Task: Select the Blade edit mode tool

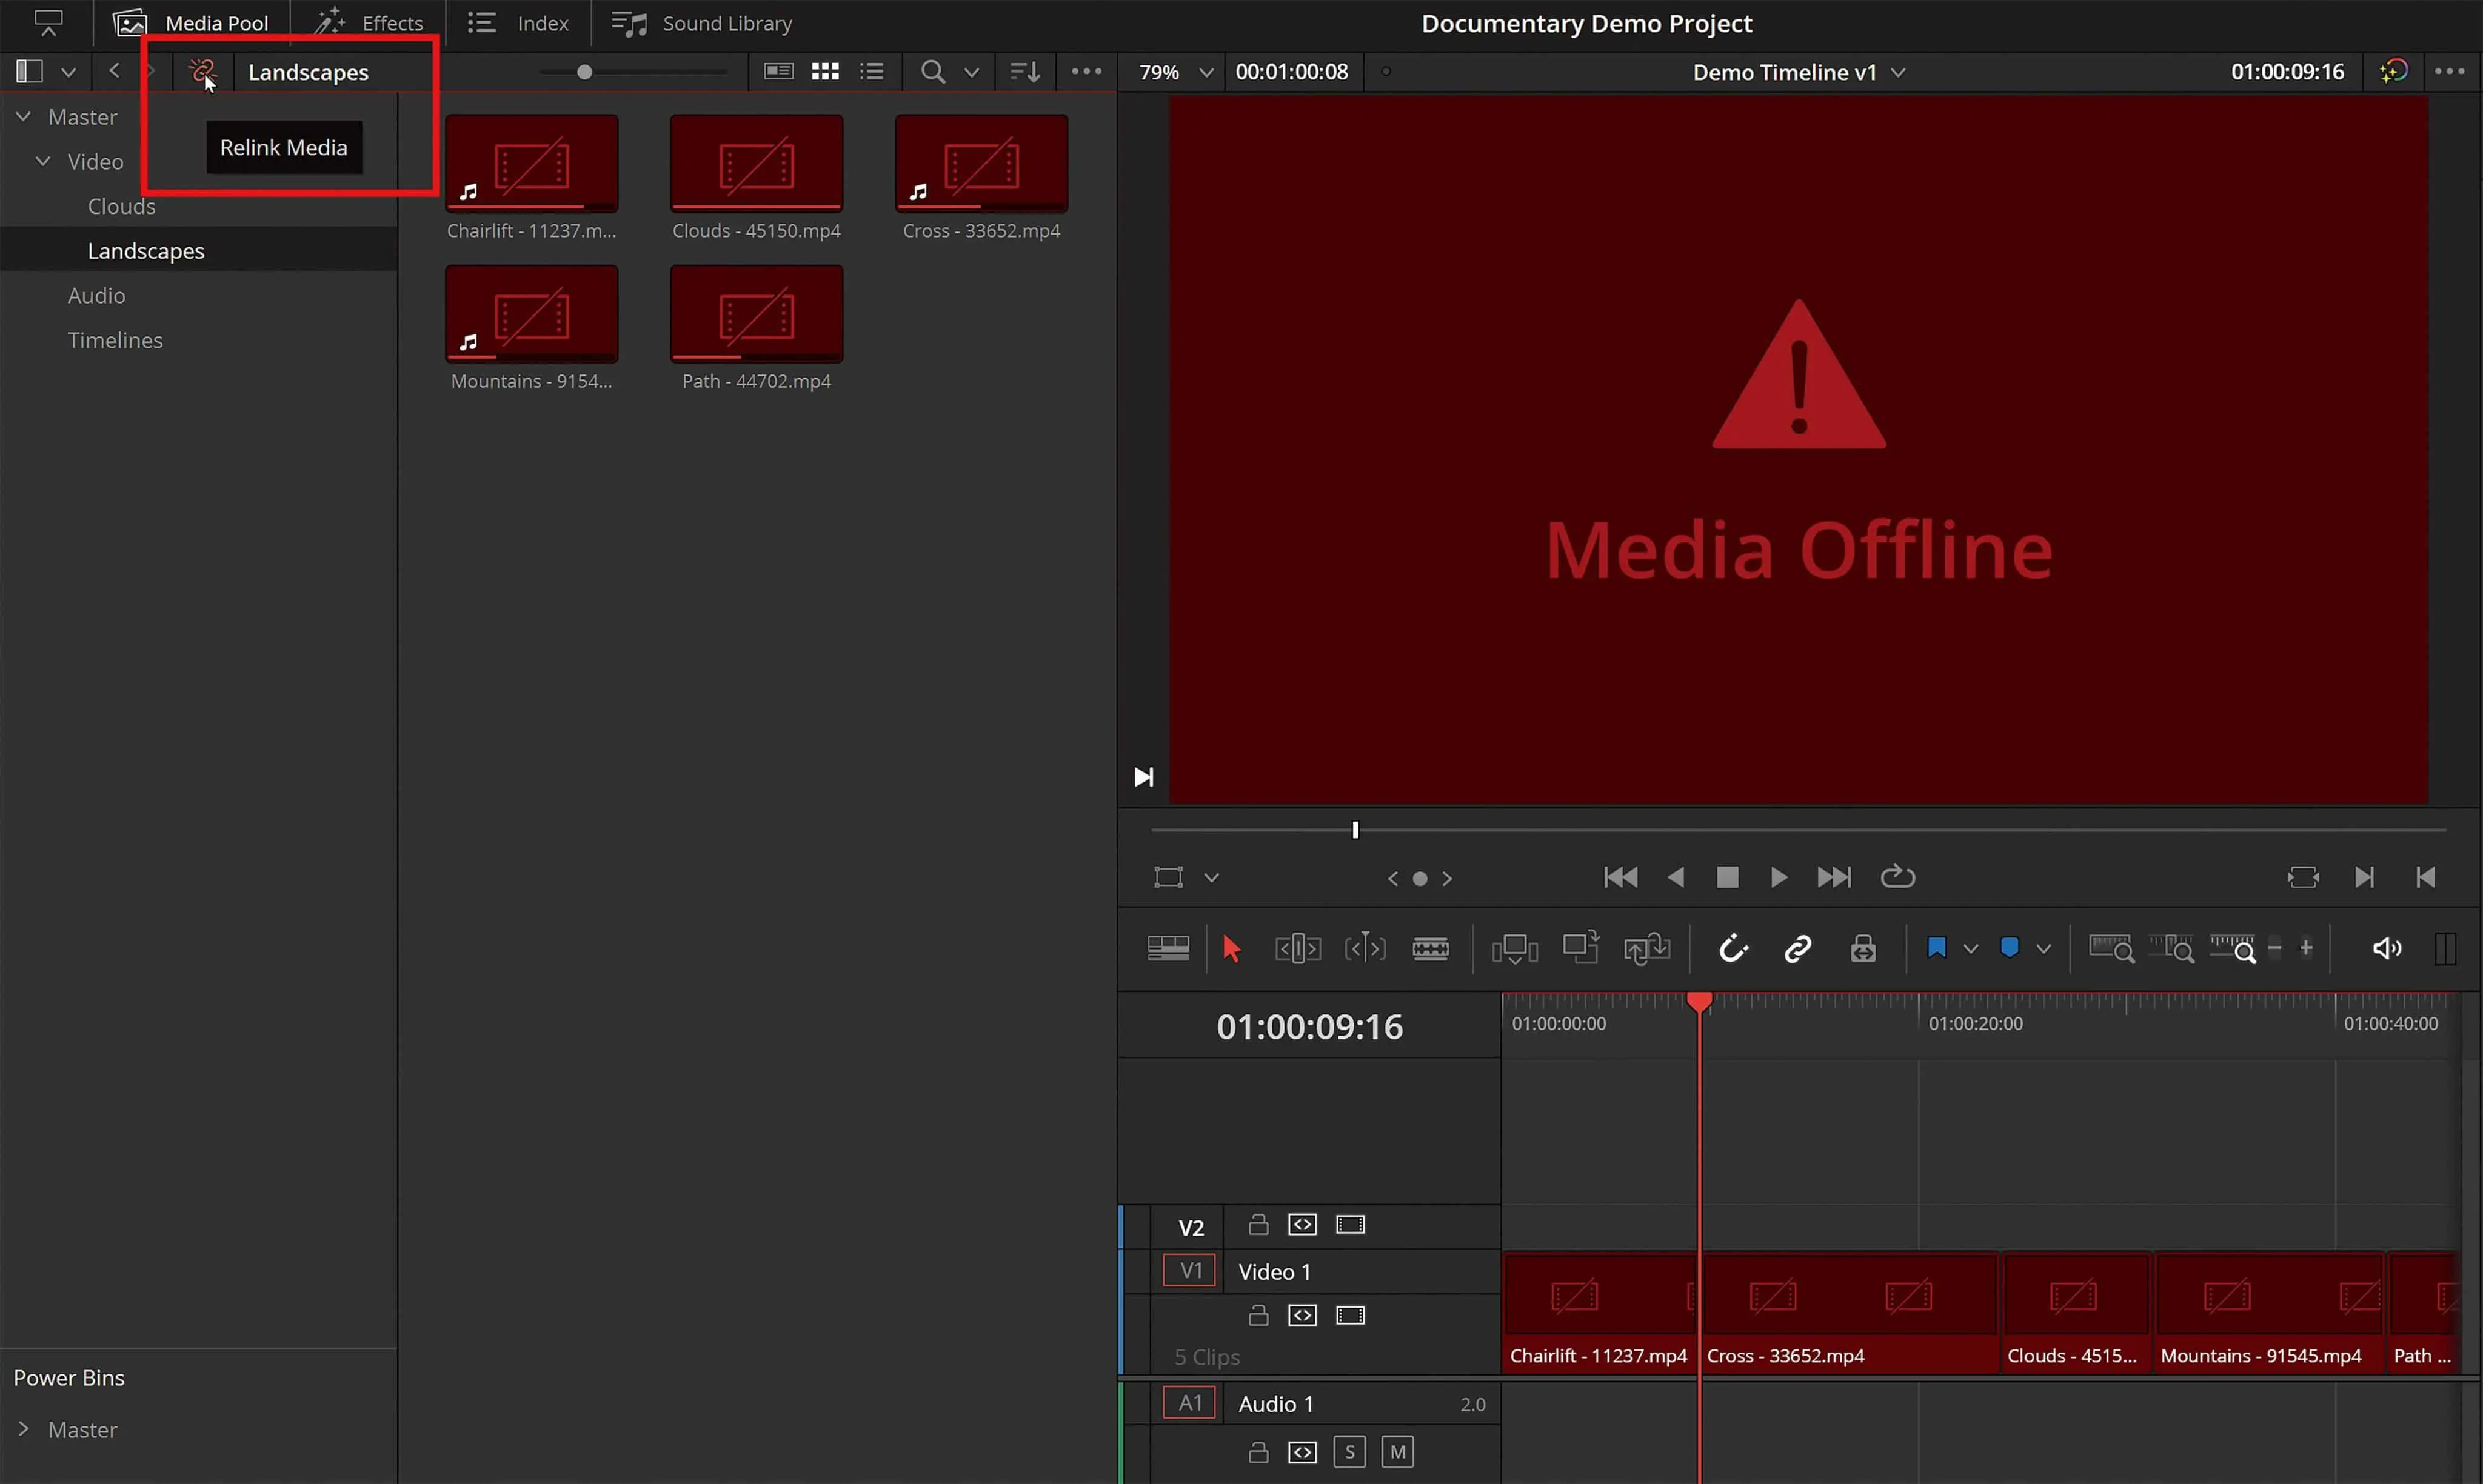Action: point(1429,948)
